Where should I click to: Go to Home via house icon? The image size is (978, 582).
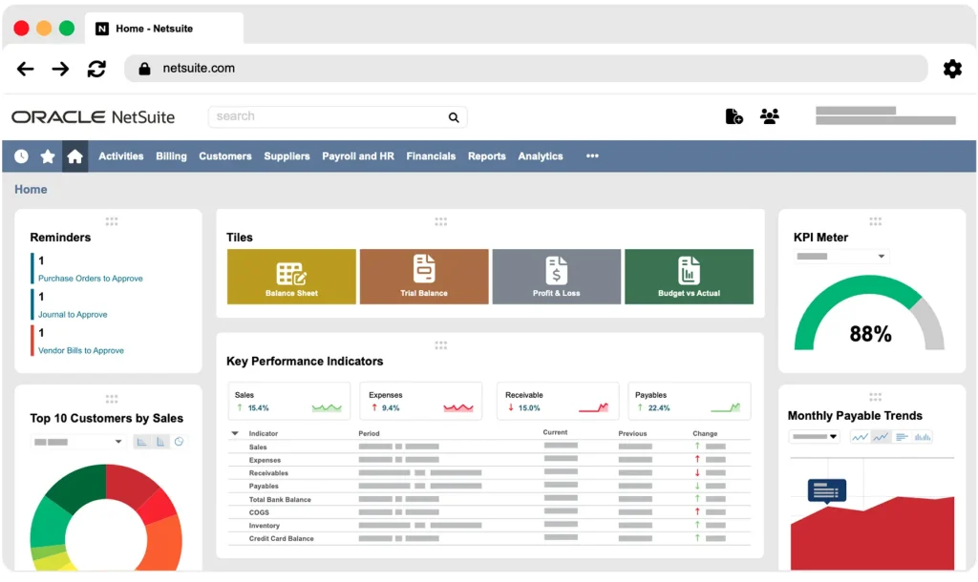74,156
